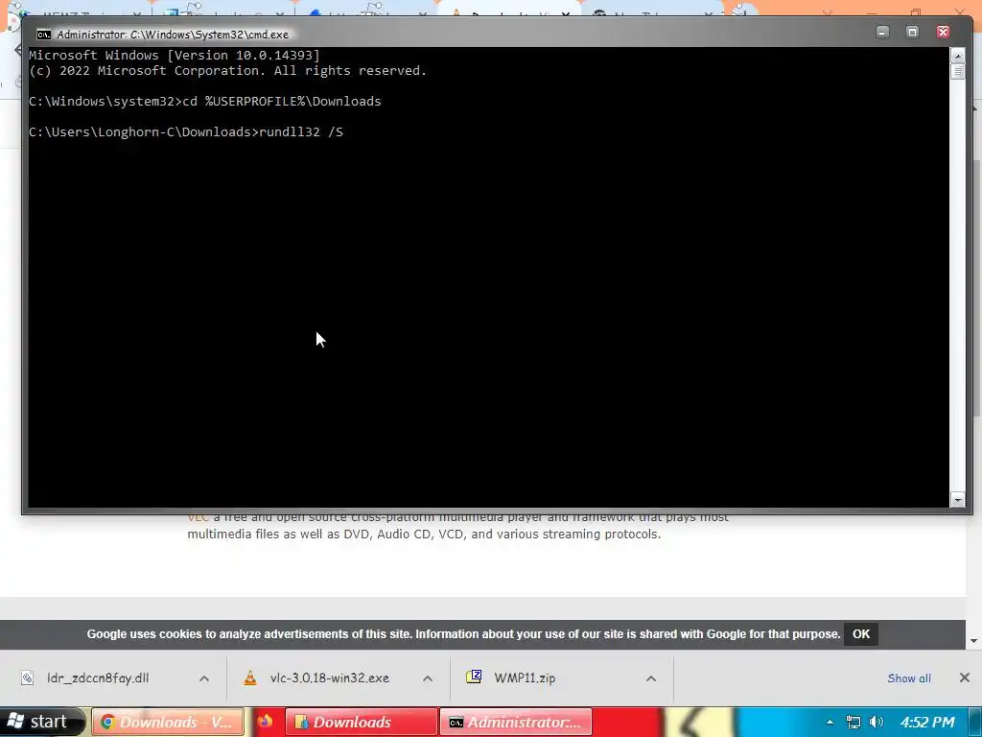This screenshot has width=982, height=737.
Task: Switch to Administrator cmd taskbar button
Action: click(x=516, y=722)
